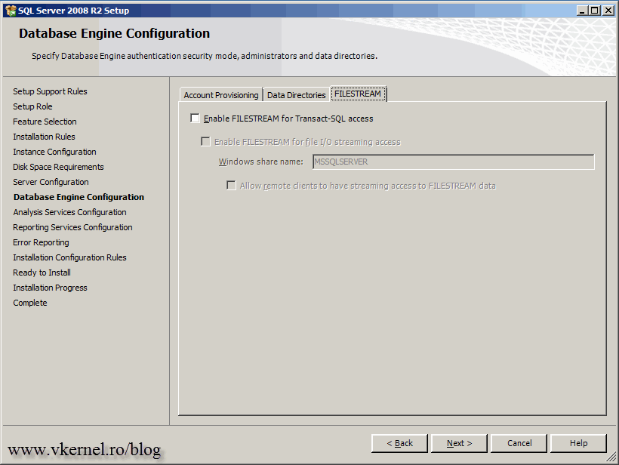
Task: Click the Ready to Install step
Action: tap(42, 273)
